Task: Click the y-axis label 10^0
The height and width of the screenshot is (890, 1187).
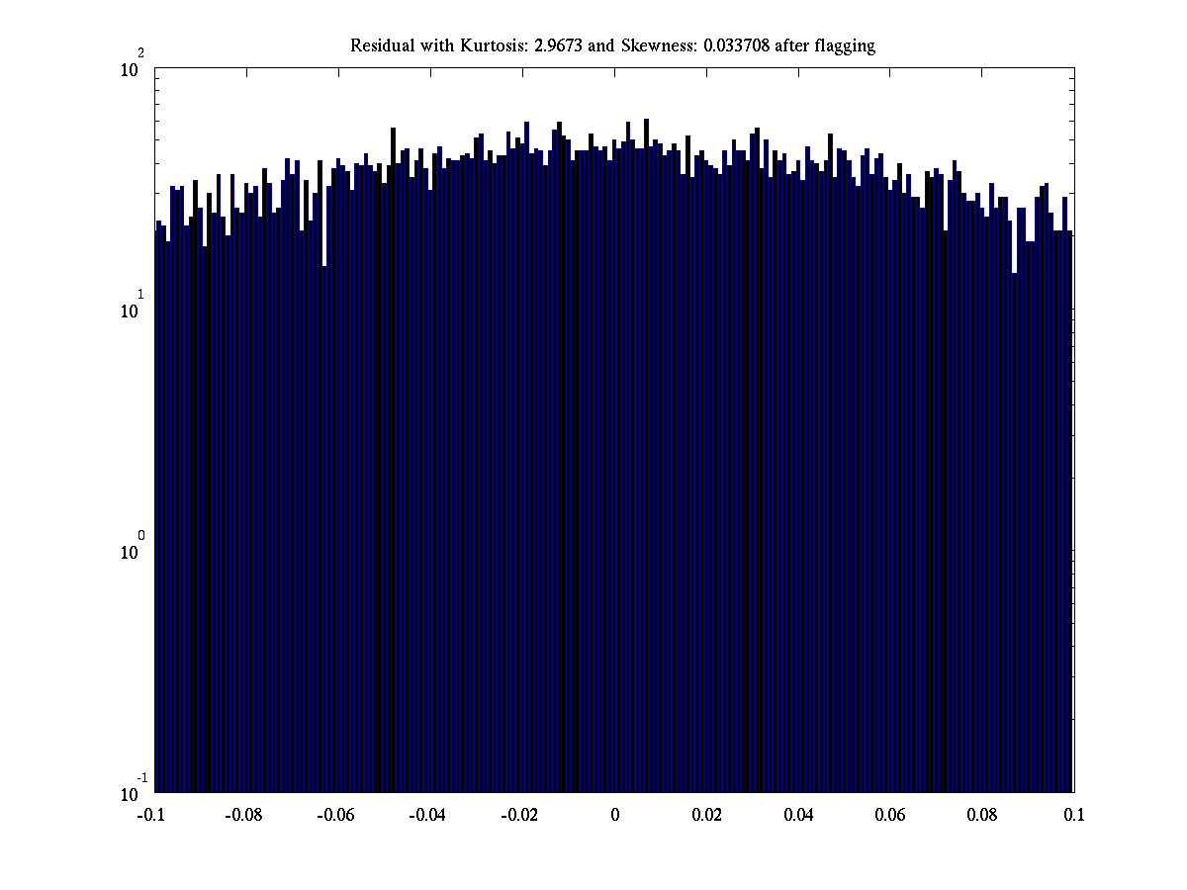Action: coord(133,551)
